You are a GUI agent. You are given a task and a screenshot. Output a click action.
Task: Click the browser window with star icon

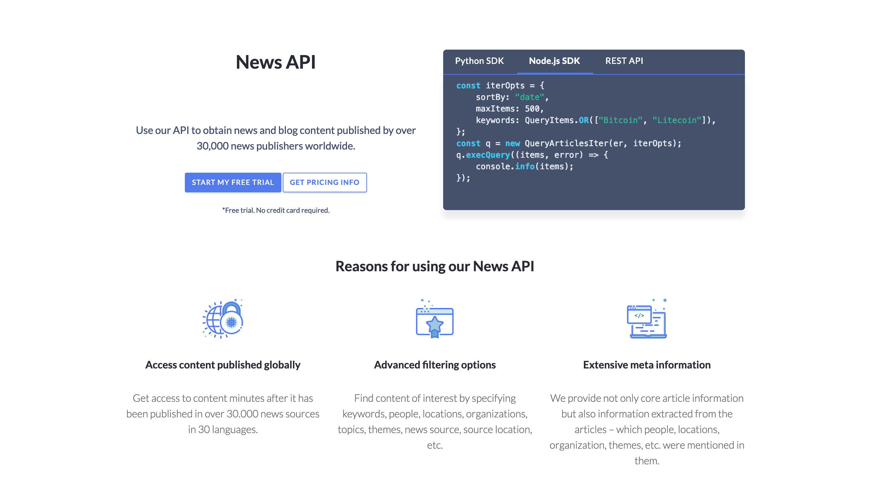[x=434, y=321]
